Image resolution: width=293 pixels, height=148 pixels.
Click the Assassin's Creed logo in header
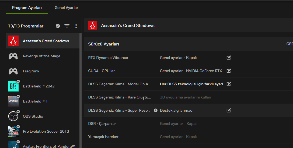(93, 25)
